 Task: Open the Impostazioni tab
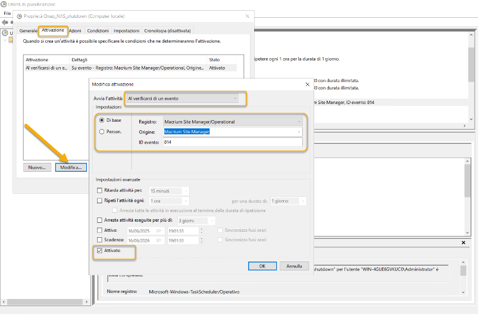[x=127, y=31]
